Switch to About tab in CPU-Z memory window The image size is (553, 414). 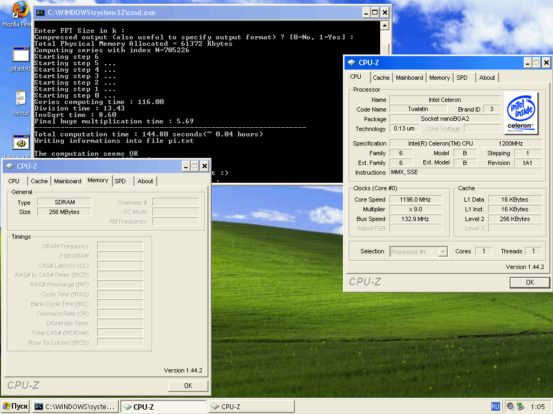(x=145, y=181)
